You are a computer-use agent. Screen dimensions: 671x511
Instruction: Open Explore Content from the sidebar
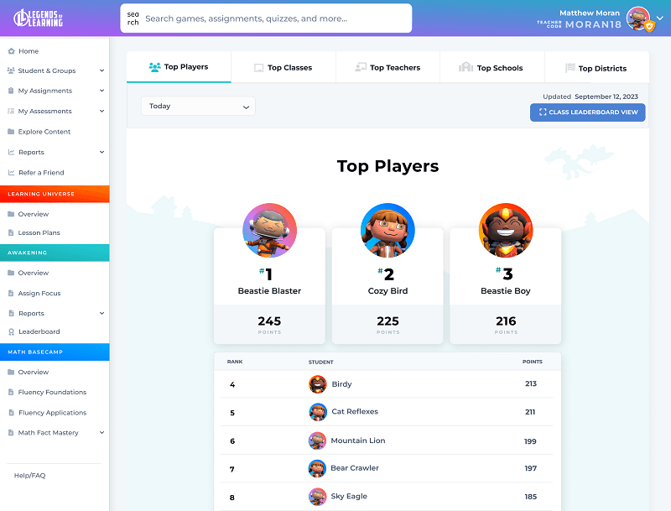pyautogui.click(x=44, y=132)
